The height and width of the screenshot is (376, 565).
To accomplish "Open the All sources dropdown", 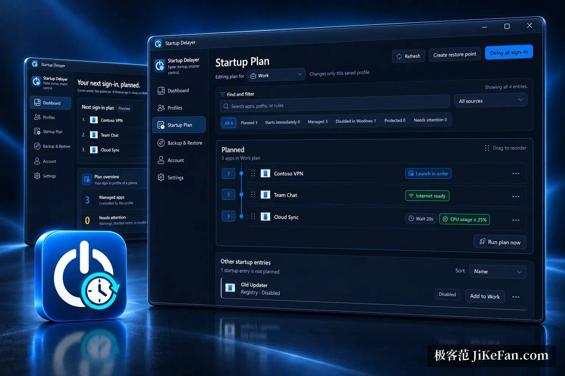I will pos(491,100).
